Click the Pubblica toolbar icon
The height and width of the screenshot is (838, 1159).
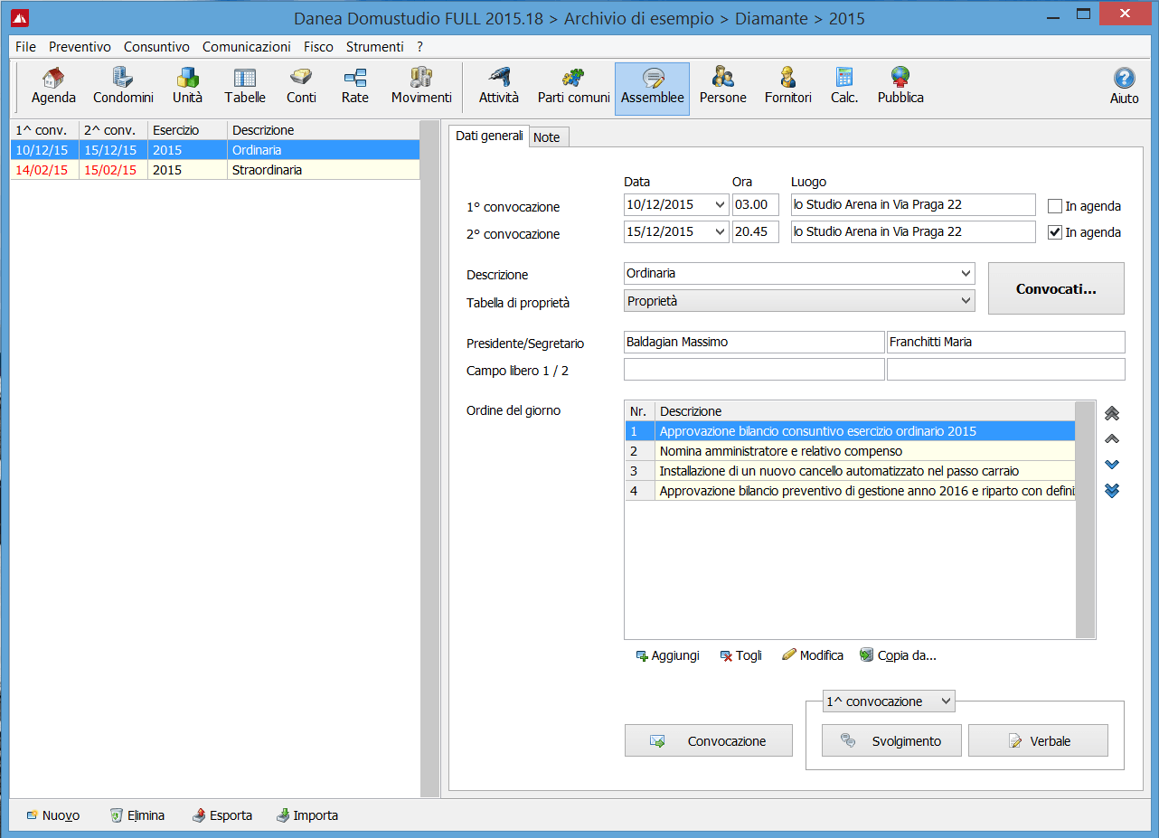[x=900, y=88]
